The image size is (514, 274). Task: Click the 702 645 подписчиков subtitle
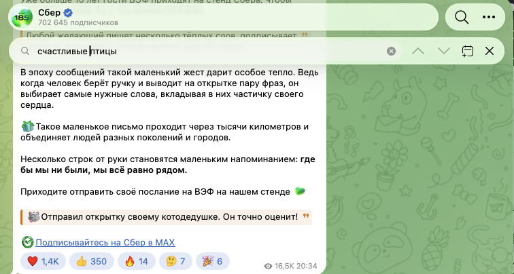click(x=78, y=23)
